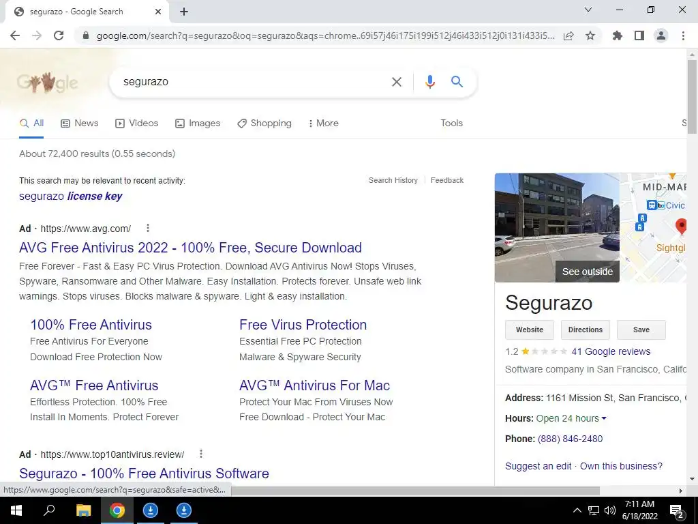The height and width of the screenshot is (524, 698).
Task: Close the segurazo Google Search tab
Action: click(x=158, y=12)
